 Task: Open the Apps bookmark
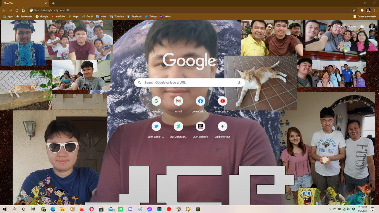[x=8, y=17]
